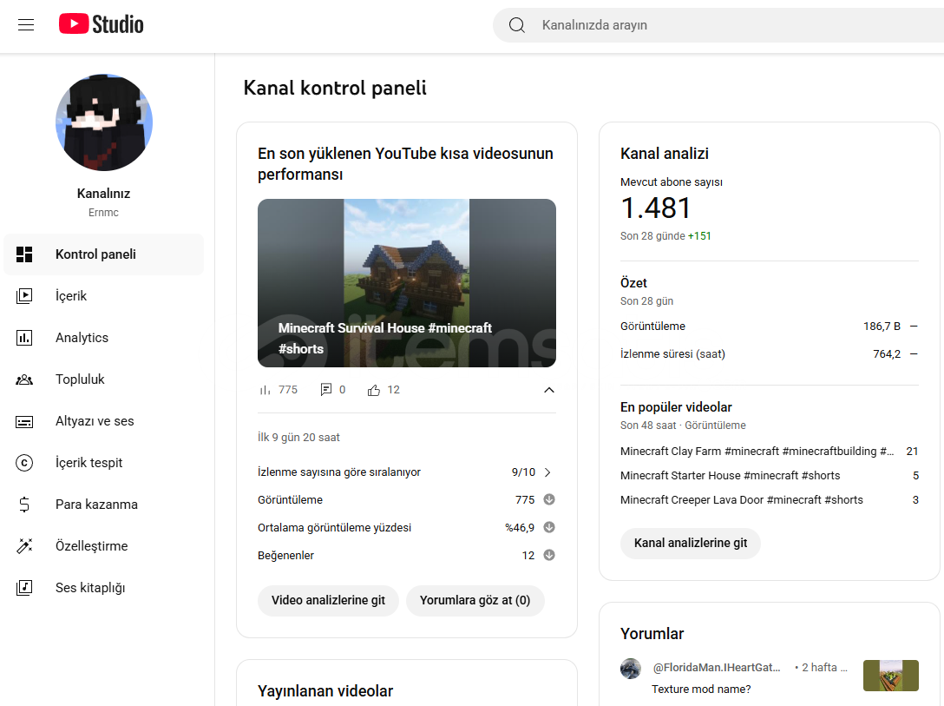Open the Minecraft Survival House video thumbnail

pos(406,282)
